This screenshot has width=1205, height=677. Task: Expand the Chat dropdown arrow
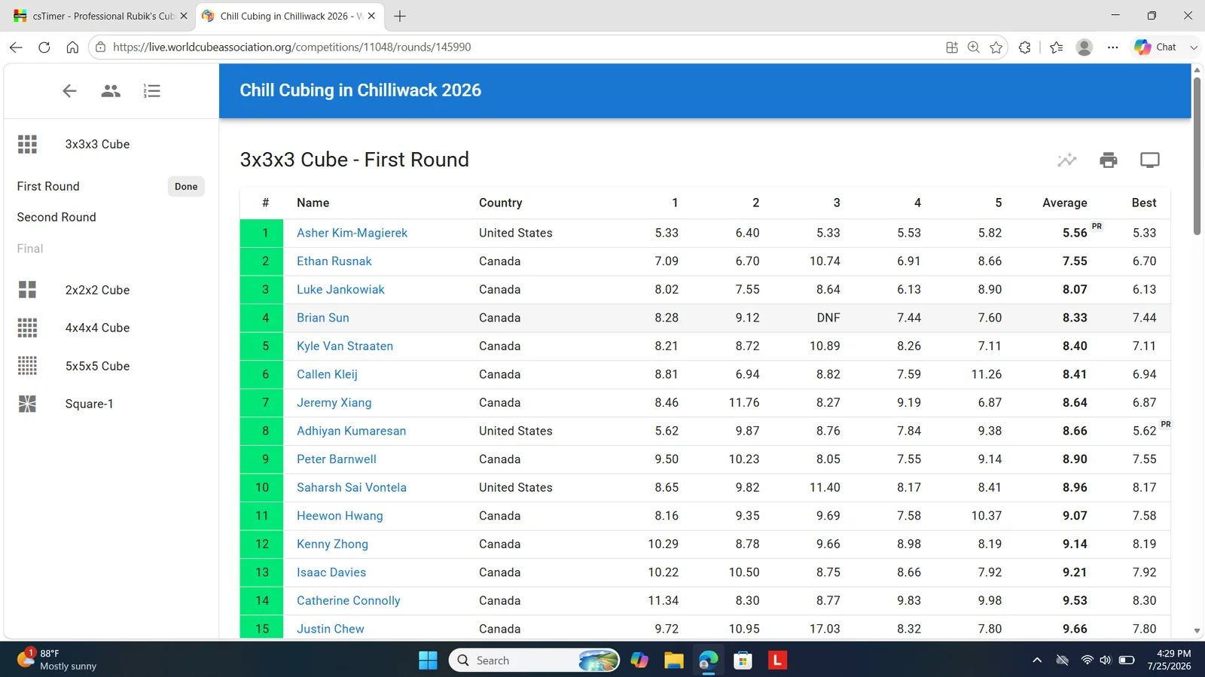click(x=1194, y=47)
